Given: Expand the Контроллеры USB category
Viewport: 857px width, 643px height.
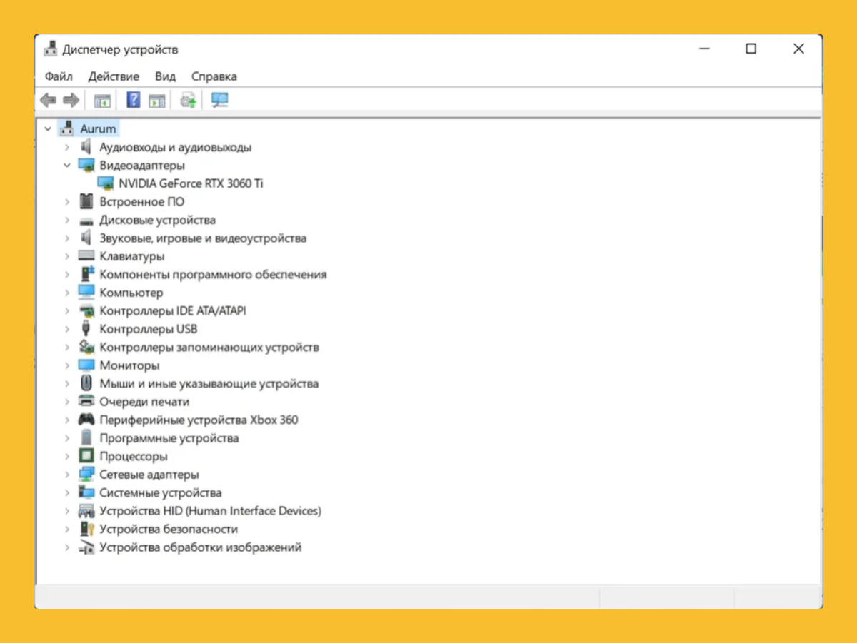Looking at the screenshot, I should 67,329.
